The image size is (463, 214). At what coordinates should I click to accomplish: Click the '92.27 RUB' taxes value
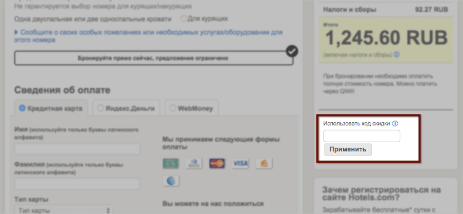(x=432, y=10)
